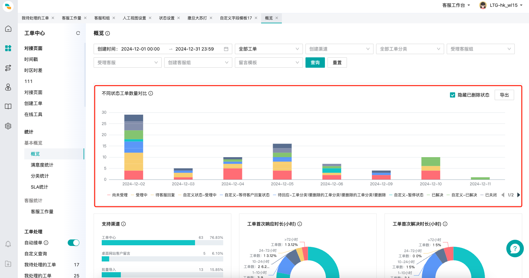
Task: Open the 全部工单分类 dropdown
Action: coord(410,49)
